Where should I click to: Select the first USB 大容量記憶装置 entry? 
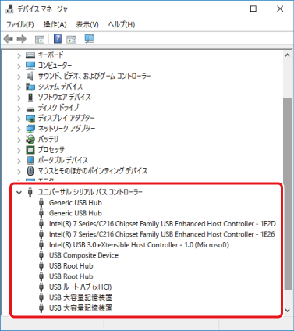[x=80, y=297]
